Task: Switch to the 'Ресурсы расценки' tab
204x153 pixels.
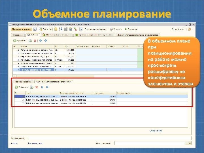Action: [x=23, y=82]
